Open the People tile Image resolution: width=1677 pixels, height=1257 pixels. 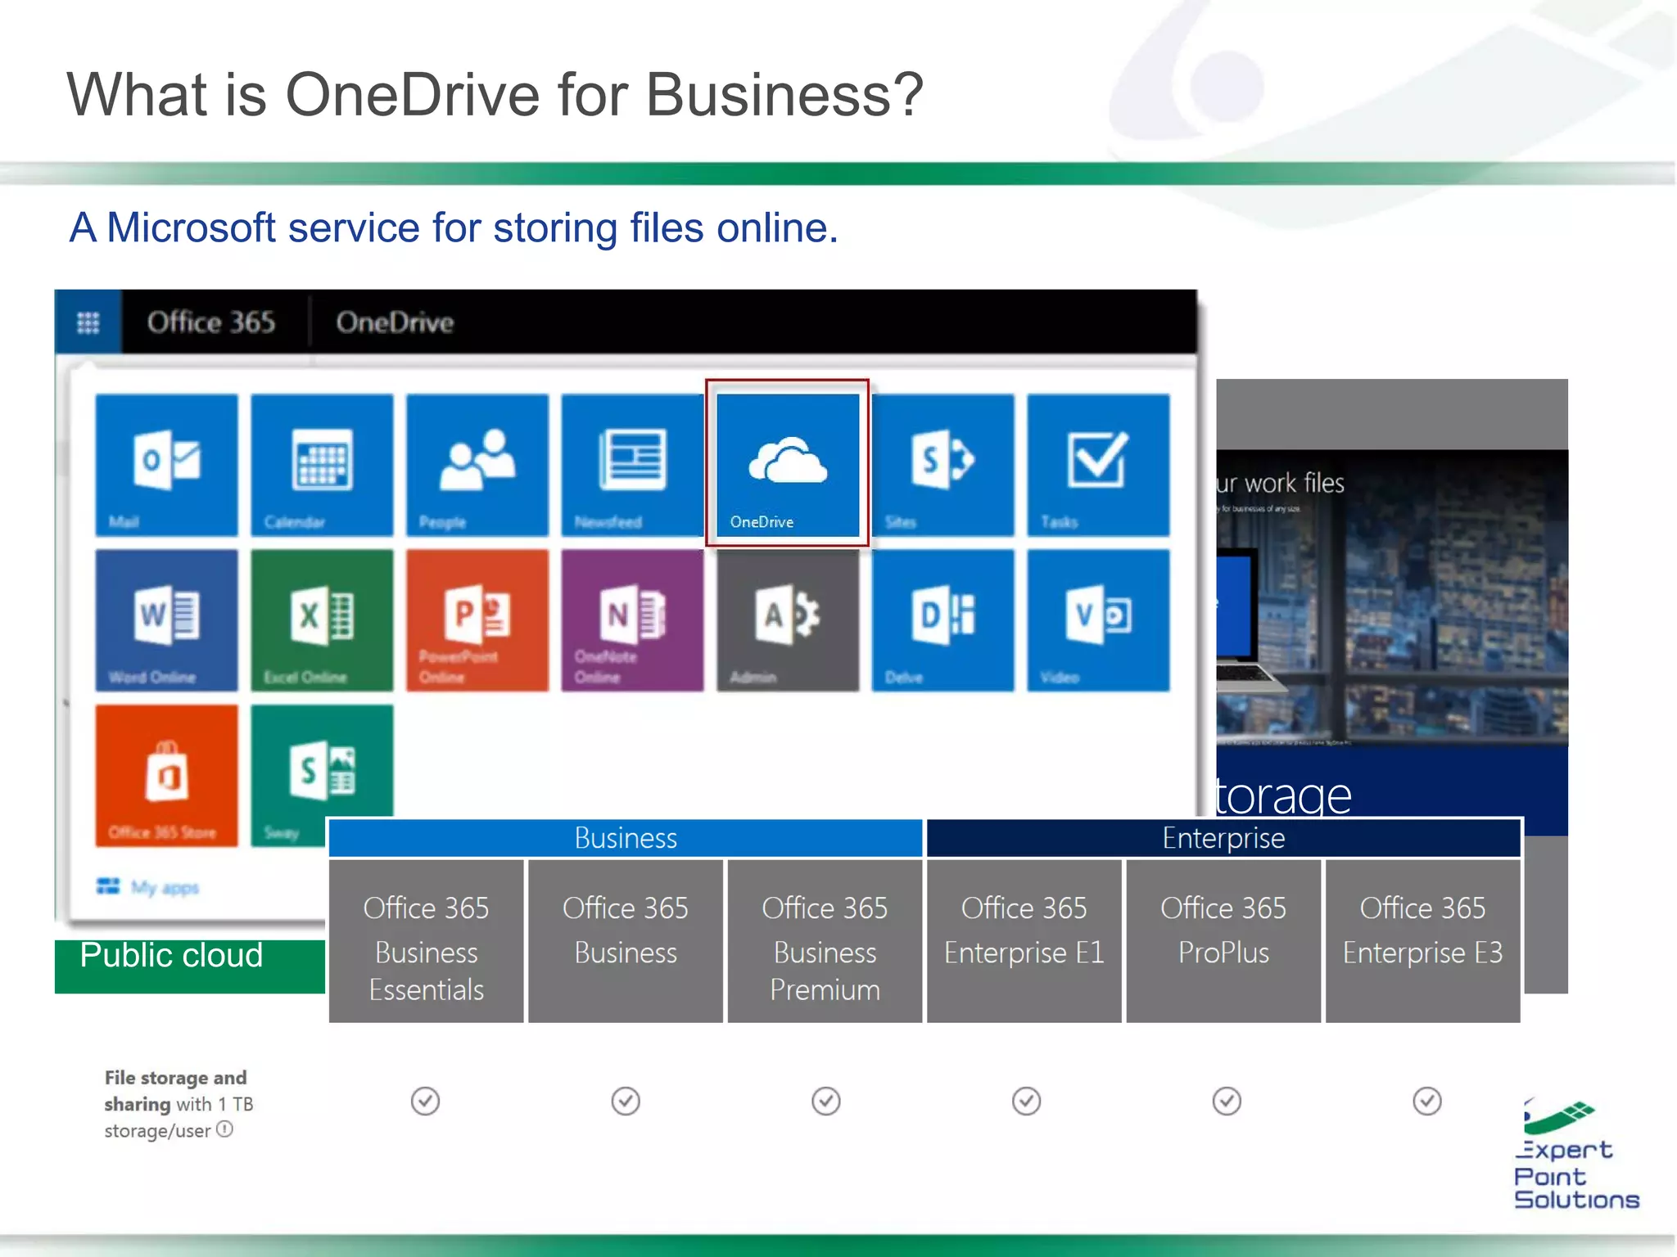click(x=477, y=465)
